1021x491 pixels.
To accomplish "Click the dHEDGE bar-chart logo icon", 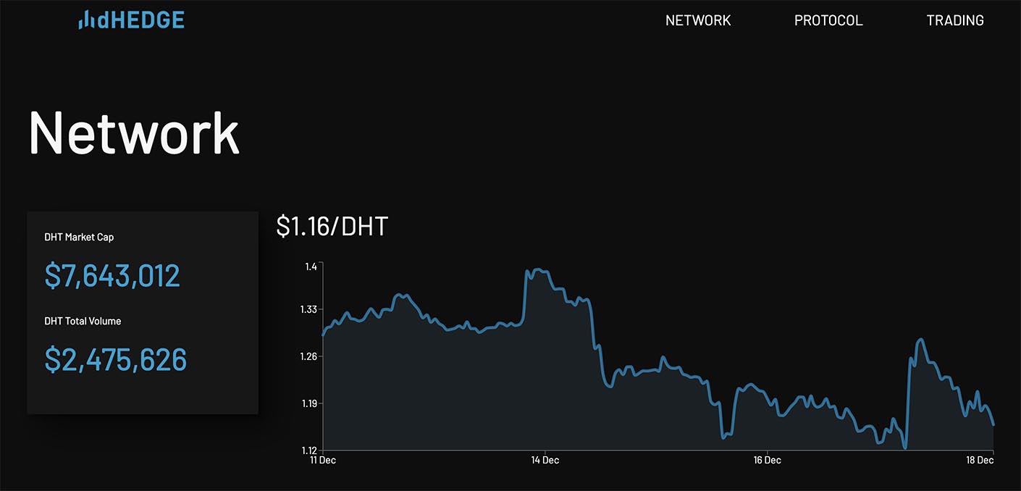I will click(x=87, y=20).
